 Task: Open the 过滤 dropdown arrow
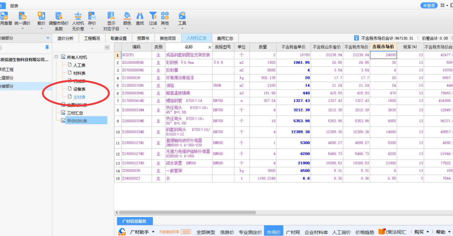pyautogui.click(x=153, y=28)
